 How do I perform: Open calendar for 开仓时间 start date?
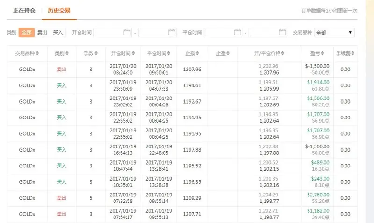click(x=127, y=32)
